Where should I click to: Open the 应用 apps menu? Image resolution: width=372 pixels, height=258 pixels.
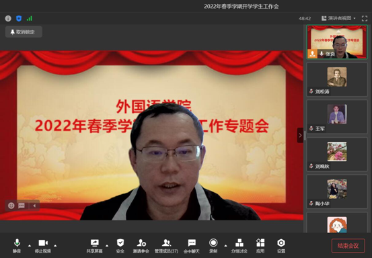tap(260, 246)
